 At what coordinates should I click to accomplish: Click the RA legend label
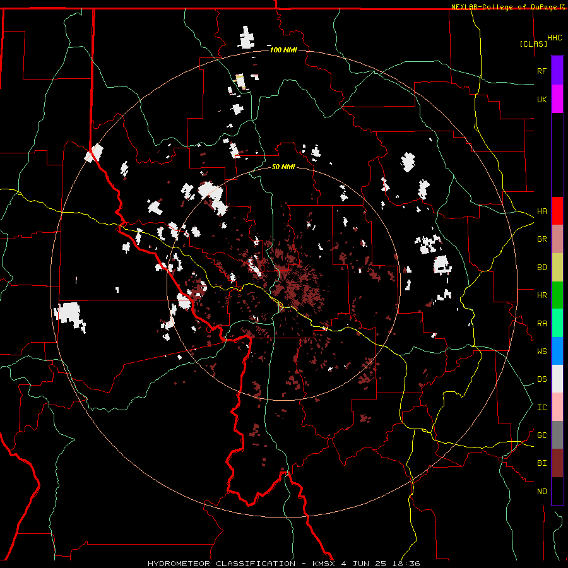point(541,324)
